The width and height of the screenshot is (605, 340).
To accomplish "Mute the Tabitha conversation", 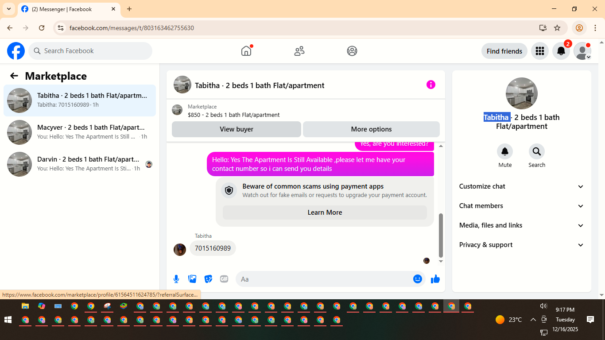I will (x=505, y=152).
